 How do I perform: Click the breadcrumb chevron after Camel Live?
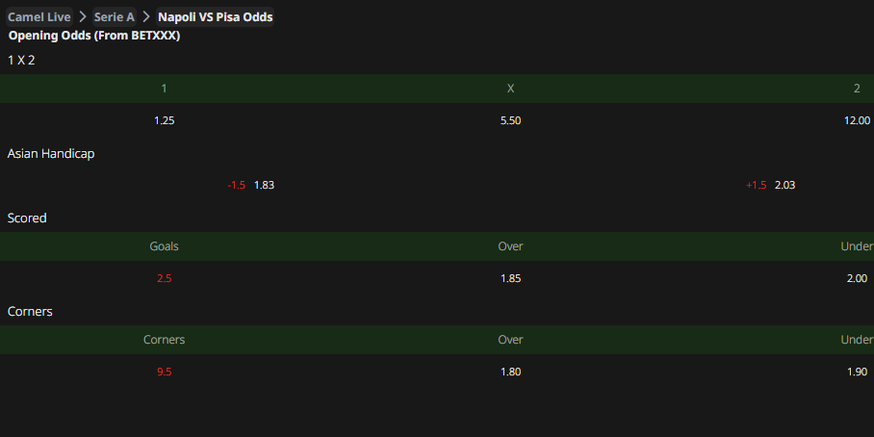click(x=83, y=16)
